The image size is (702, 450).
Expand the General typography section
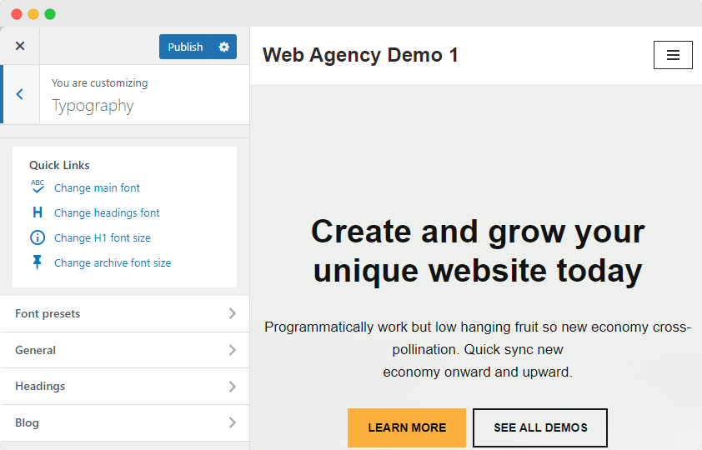point(125,350)
